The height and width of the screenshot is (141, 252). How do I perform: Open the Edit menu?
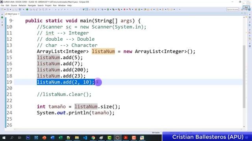pyautogui.click(x=7, y=5)
